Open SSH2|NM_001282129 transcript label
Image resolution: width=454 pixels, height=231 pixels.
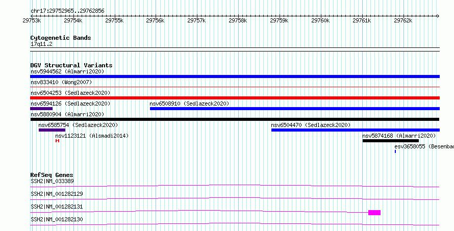[x=57, y=194]
